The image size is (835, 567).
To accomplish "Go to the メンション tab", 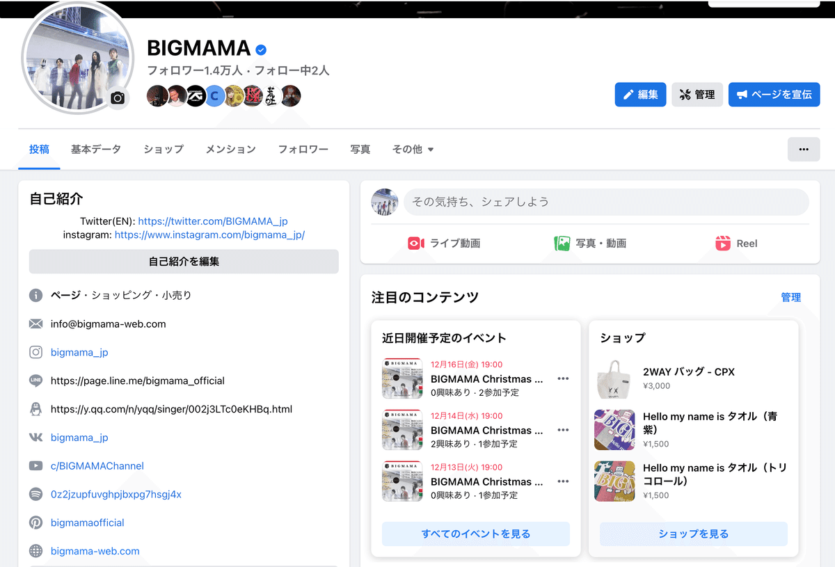I will (231, 149).
